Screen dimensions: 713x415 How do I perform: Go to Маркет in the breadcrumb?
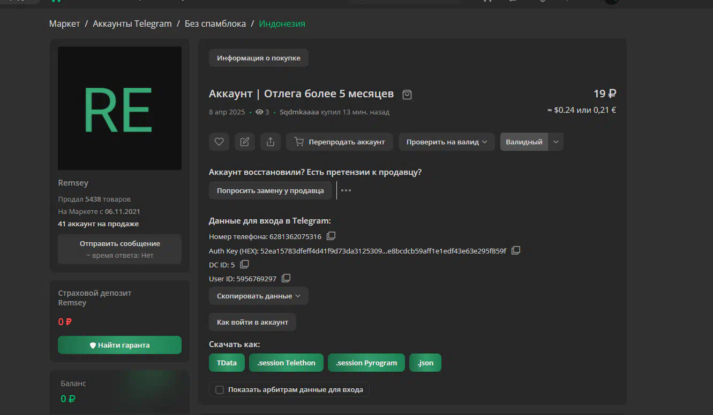point(64,24)
